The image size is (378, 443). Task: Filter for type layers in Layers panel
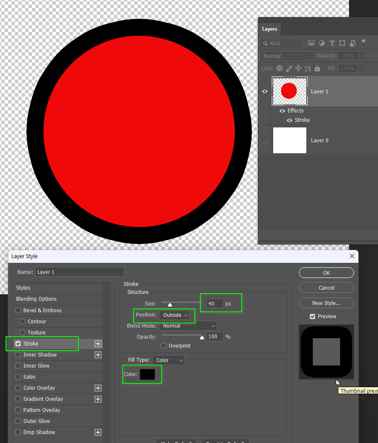(332, 43)
